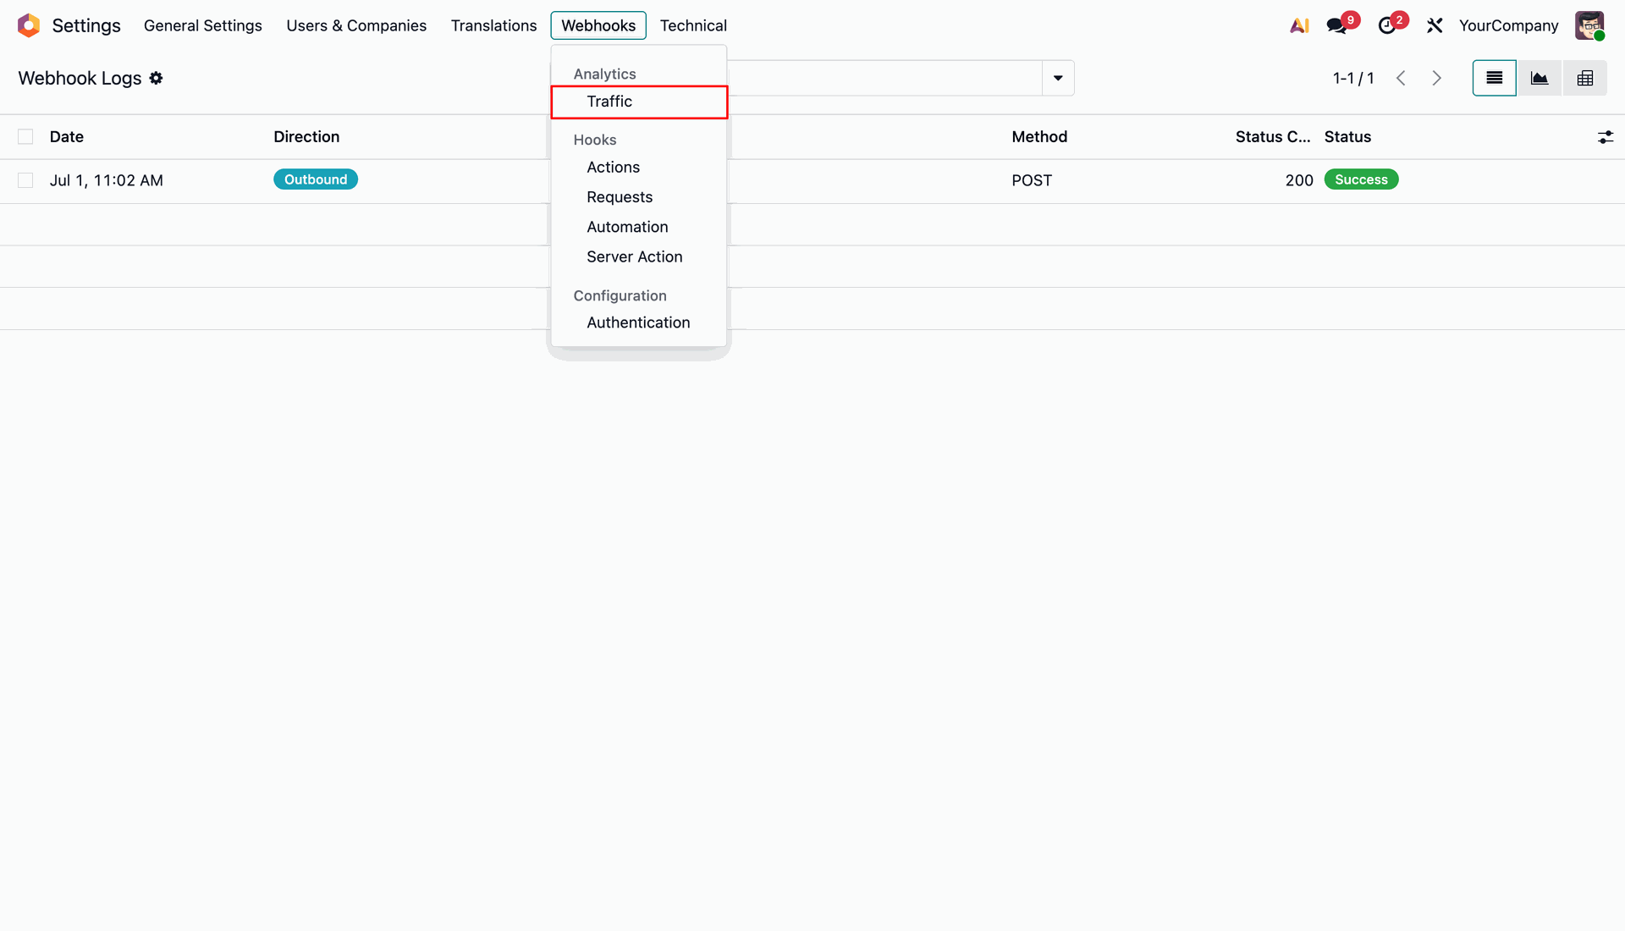Viewport: 1625px width, 931px height.
Task: Open the conversations chat icon
Action: point(1337,25)
